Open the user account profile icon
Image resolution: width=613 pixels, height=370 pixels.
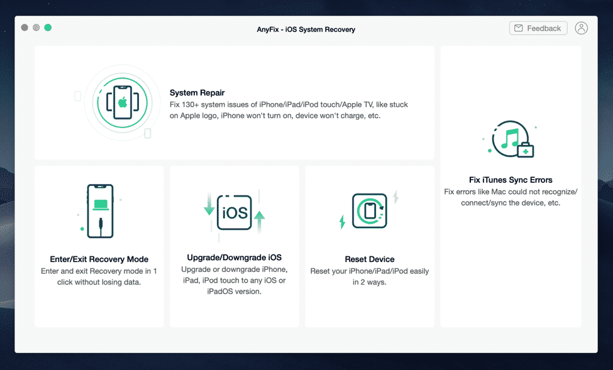coord(581,28)
